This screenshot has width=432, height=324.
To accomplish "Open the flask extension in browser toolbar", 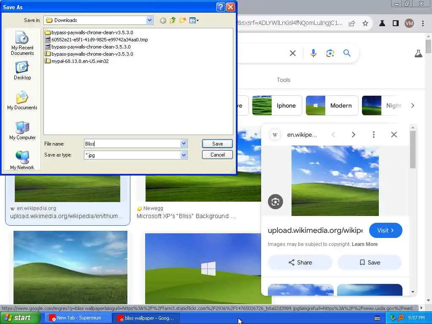I will [382, 24].
